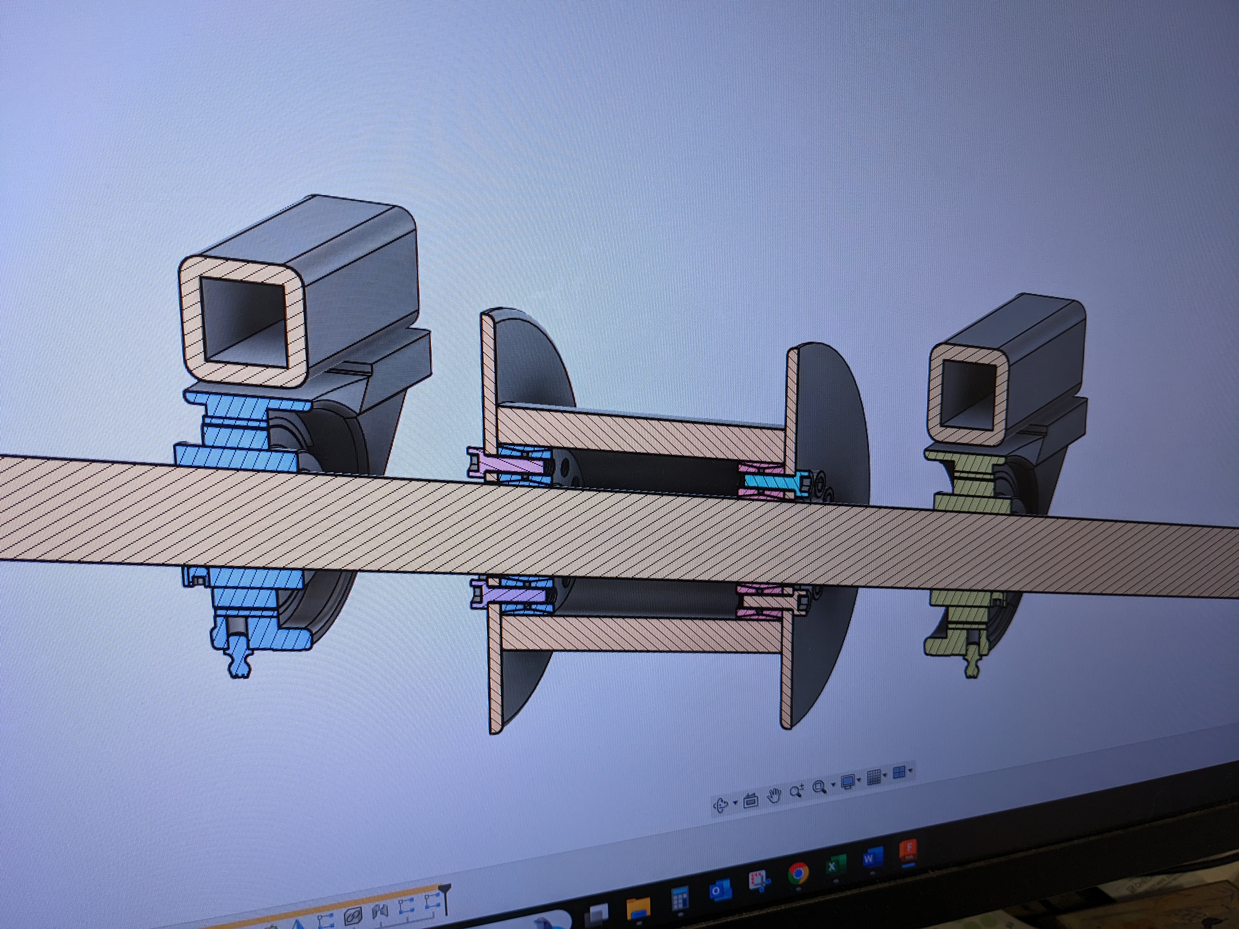Expand the Display Settings dropdown arrow
This screenshot has height=929, width=1239.
(x=859, y=779)
